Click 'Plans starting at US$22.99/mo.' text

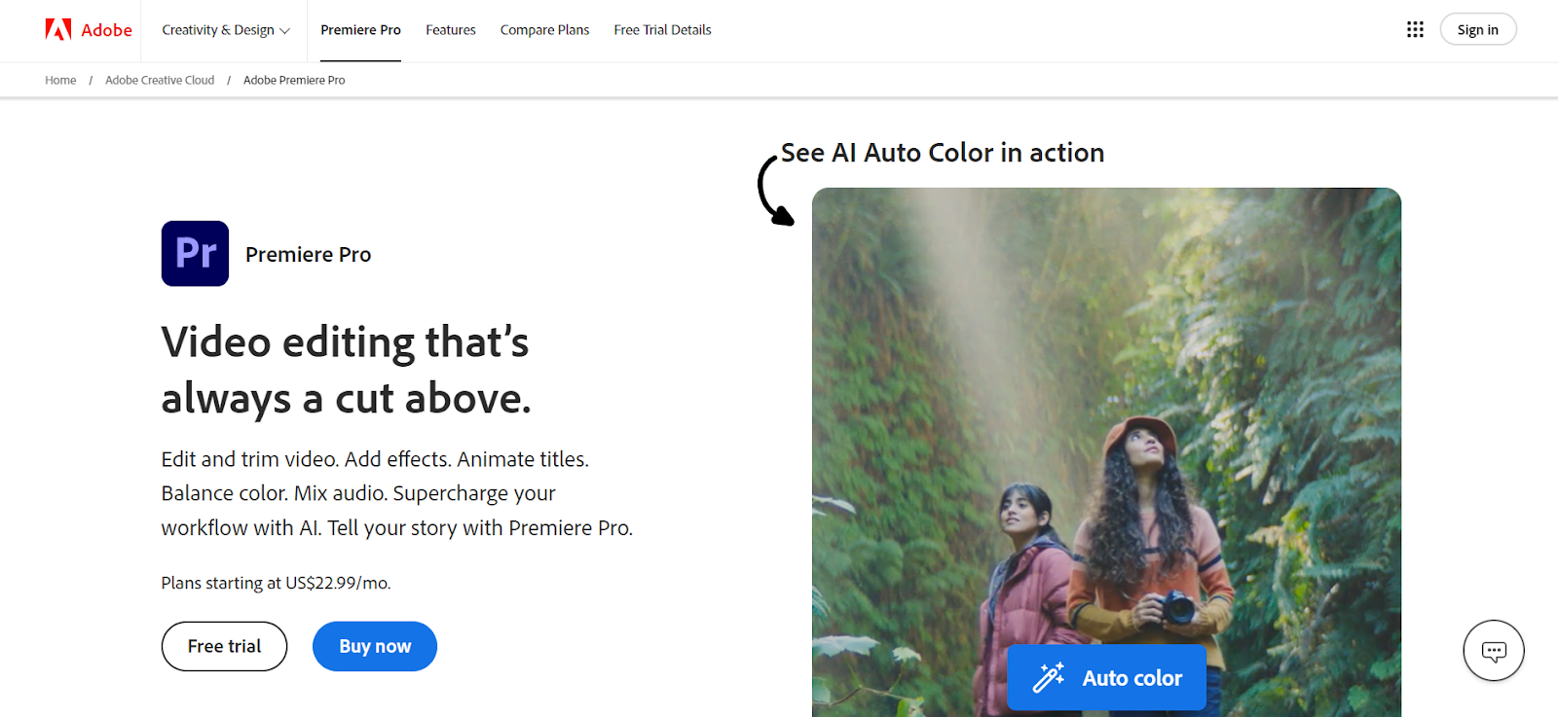(x=276, y=583)
